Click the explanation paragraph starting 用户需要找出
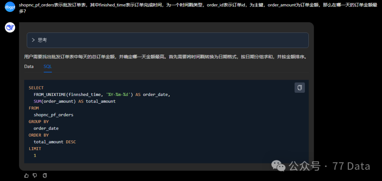The width and height of the screenshot is (382, 181). 165,57
